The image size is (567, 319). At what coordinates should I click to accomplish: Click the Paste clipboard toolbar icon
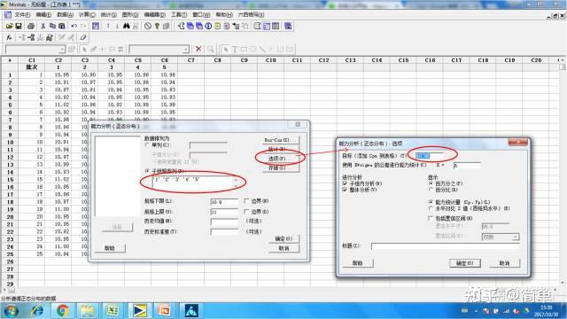pyautogui.click(x=62, y=26)
